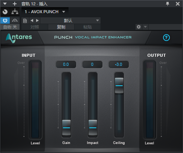This screenshot has height=153, width=183.
Task: Click the Input level meter
Action: tap(35, 100)
